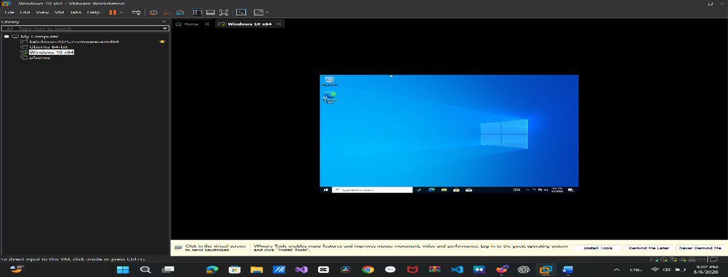Click the Remind Me Later button

pyautogui.click(x=649, y=248)
